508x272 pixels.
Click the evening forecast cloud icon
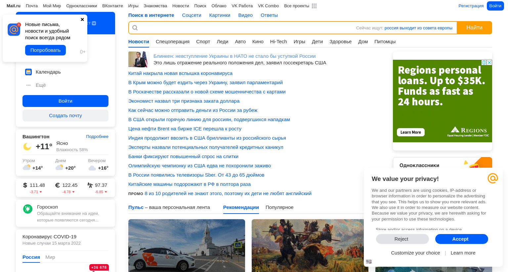pyautogui.click(x=92, y=168)
